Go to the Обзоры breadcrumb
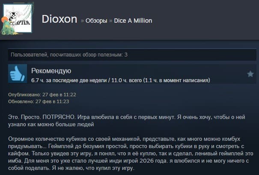The image size is (259, 175). click(x=96, y=21)
